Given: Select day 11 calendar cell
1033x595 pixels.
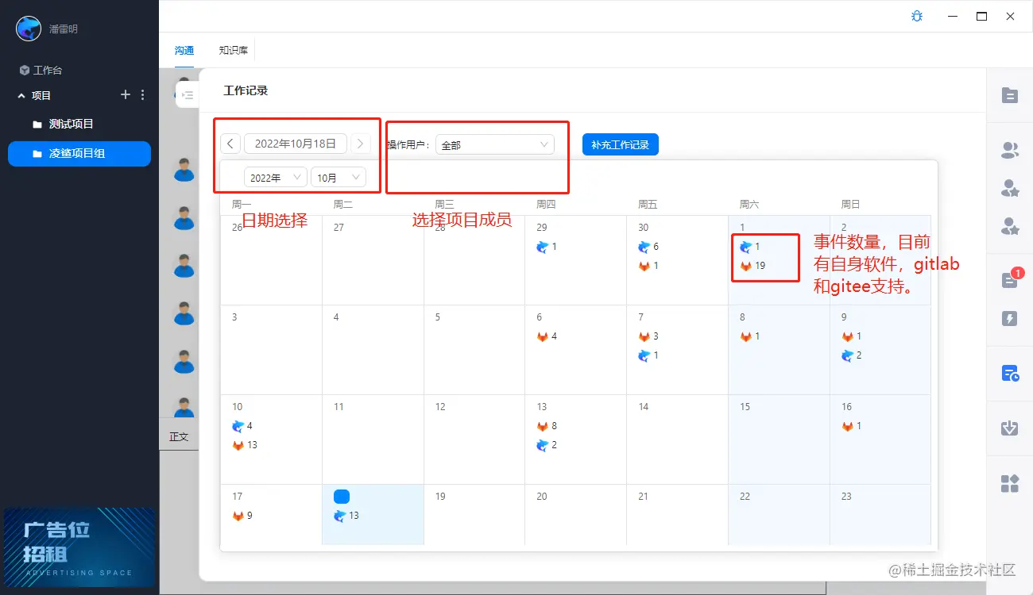Looking at the screenshot, I should 373,440.
